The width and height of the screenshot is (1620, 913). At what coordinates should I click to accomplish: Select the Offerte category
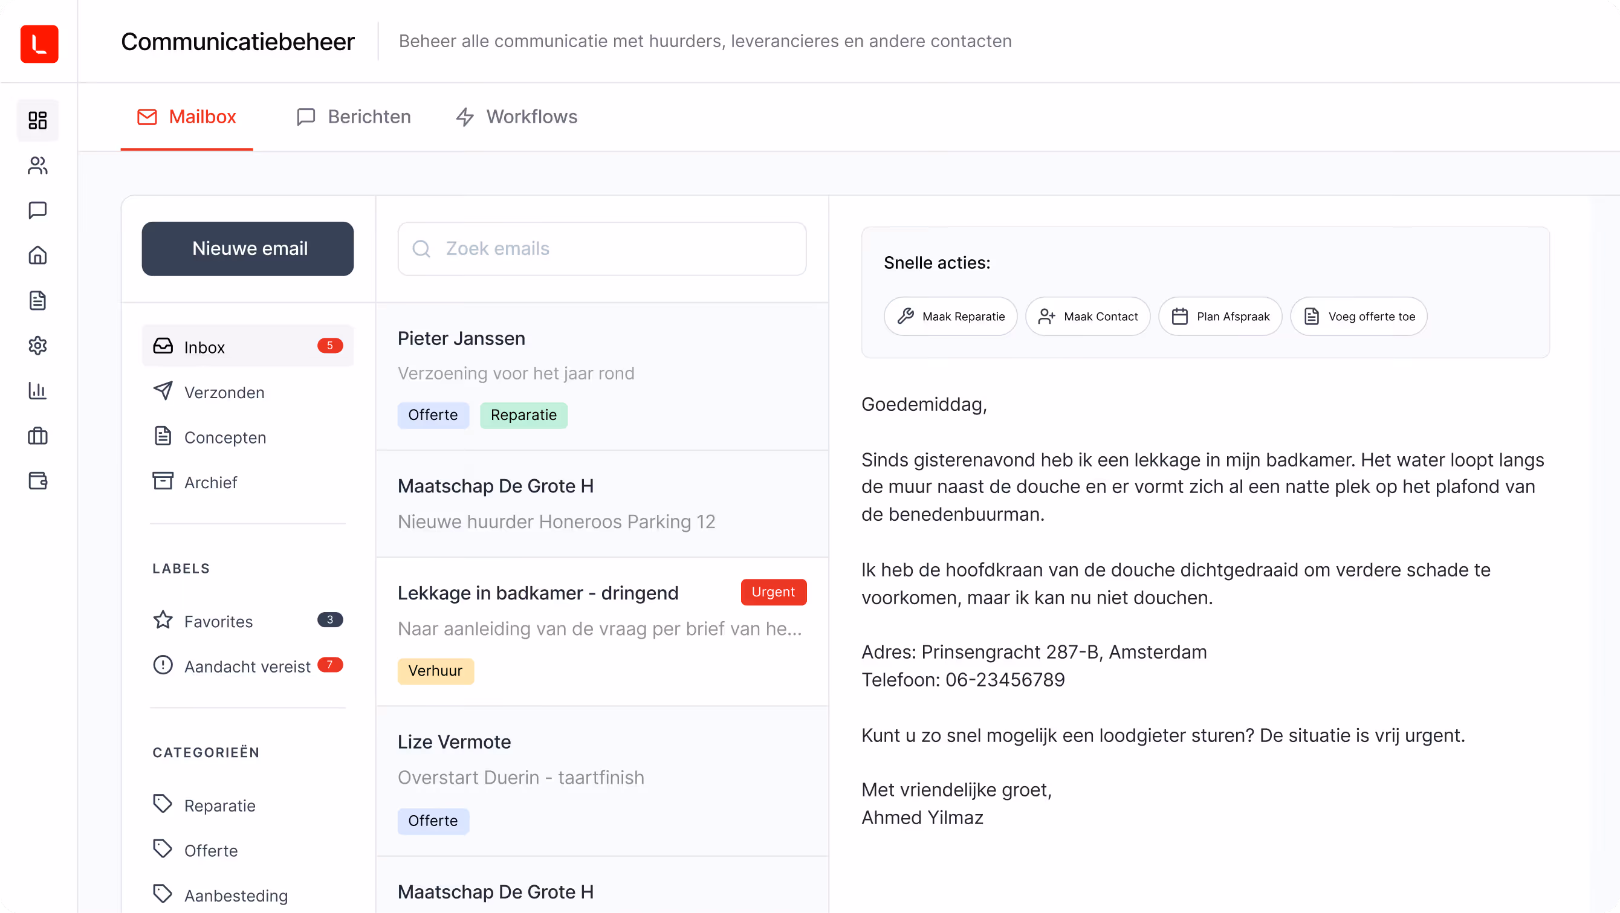[248, 850]
